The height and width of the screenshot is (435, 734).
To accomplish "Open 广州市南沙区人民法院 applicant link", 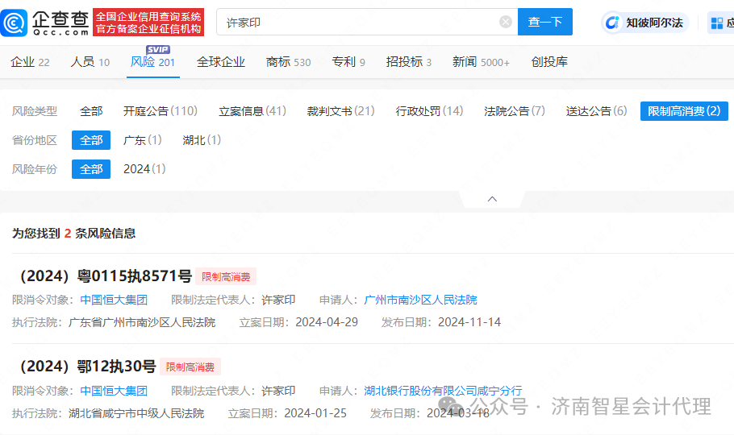I will tap(420, 300).
